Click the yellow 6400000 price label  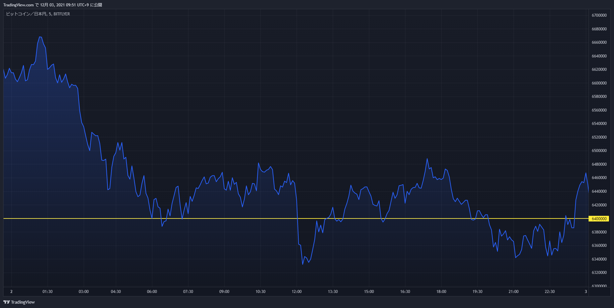click(x=599, y=219)
